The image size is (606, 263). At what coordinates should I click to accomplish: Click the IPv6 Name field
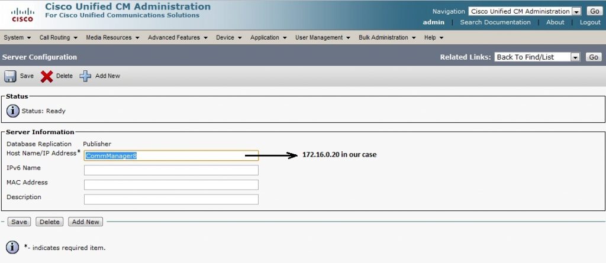coord(171,170)
